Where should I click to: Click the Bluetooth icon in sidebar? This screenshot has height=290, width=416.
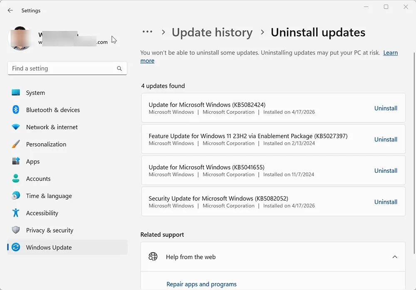[x=16, y=110]
